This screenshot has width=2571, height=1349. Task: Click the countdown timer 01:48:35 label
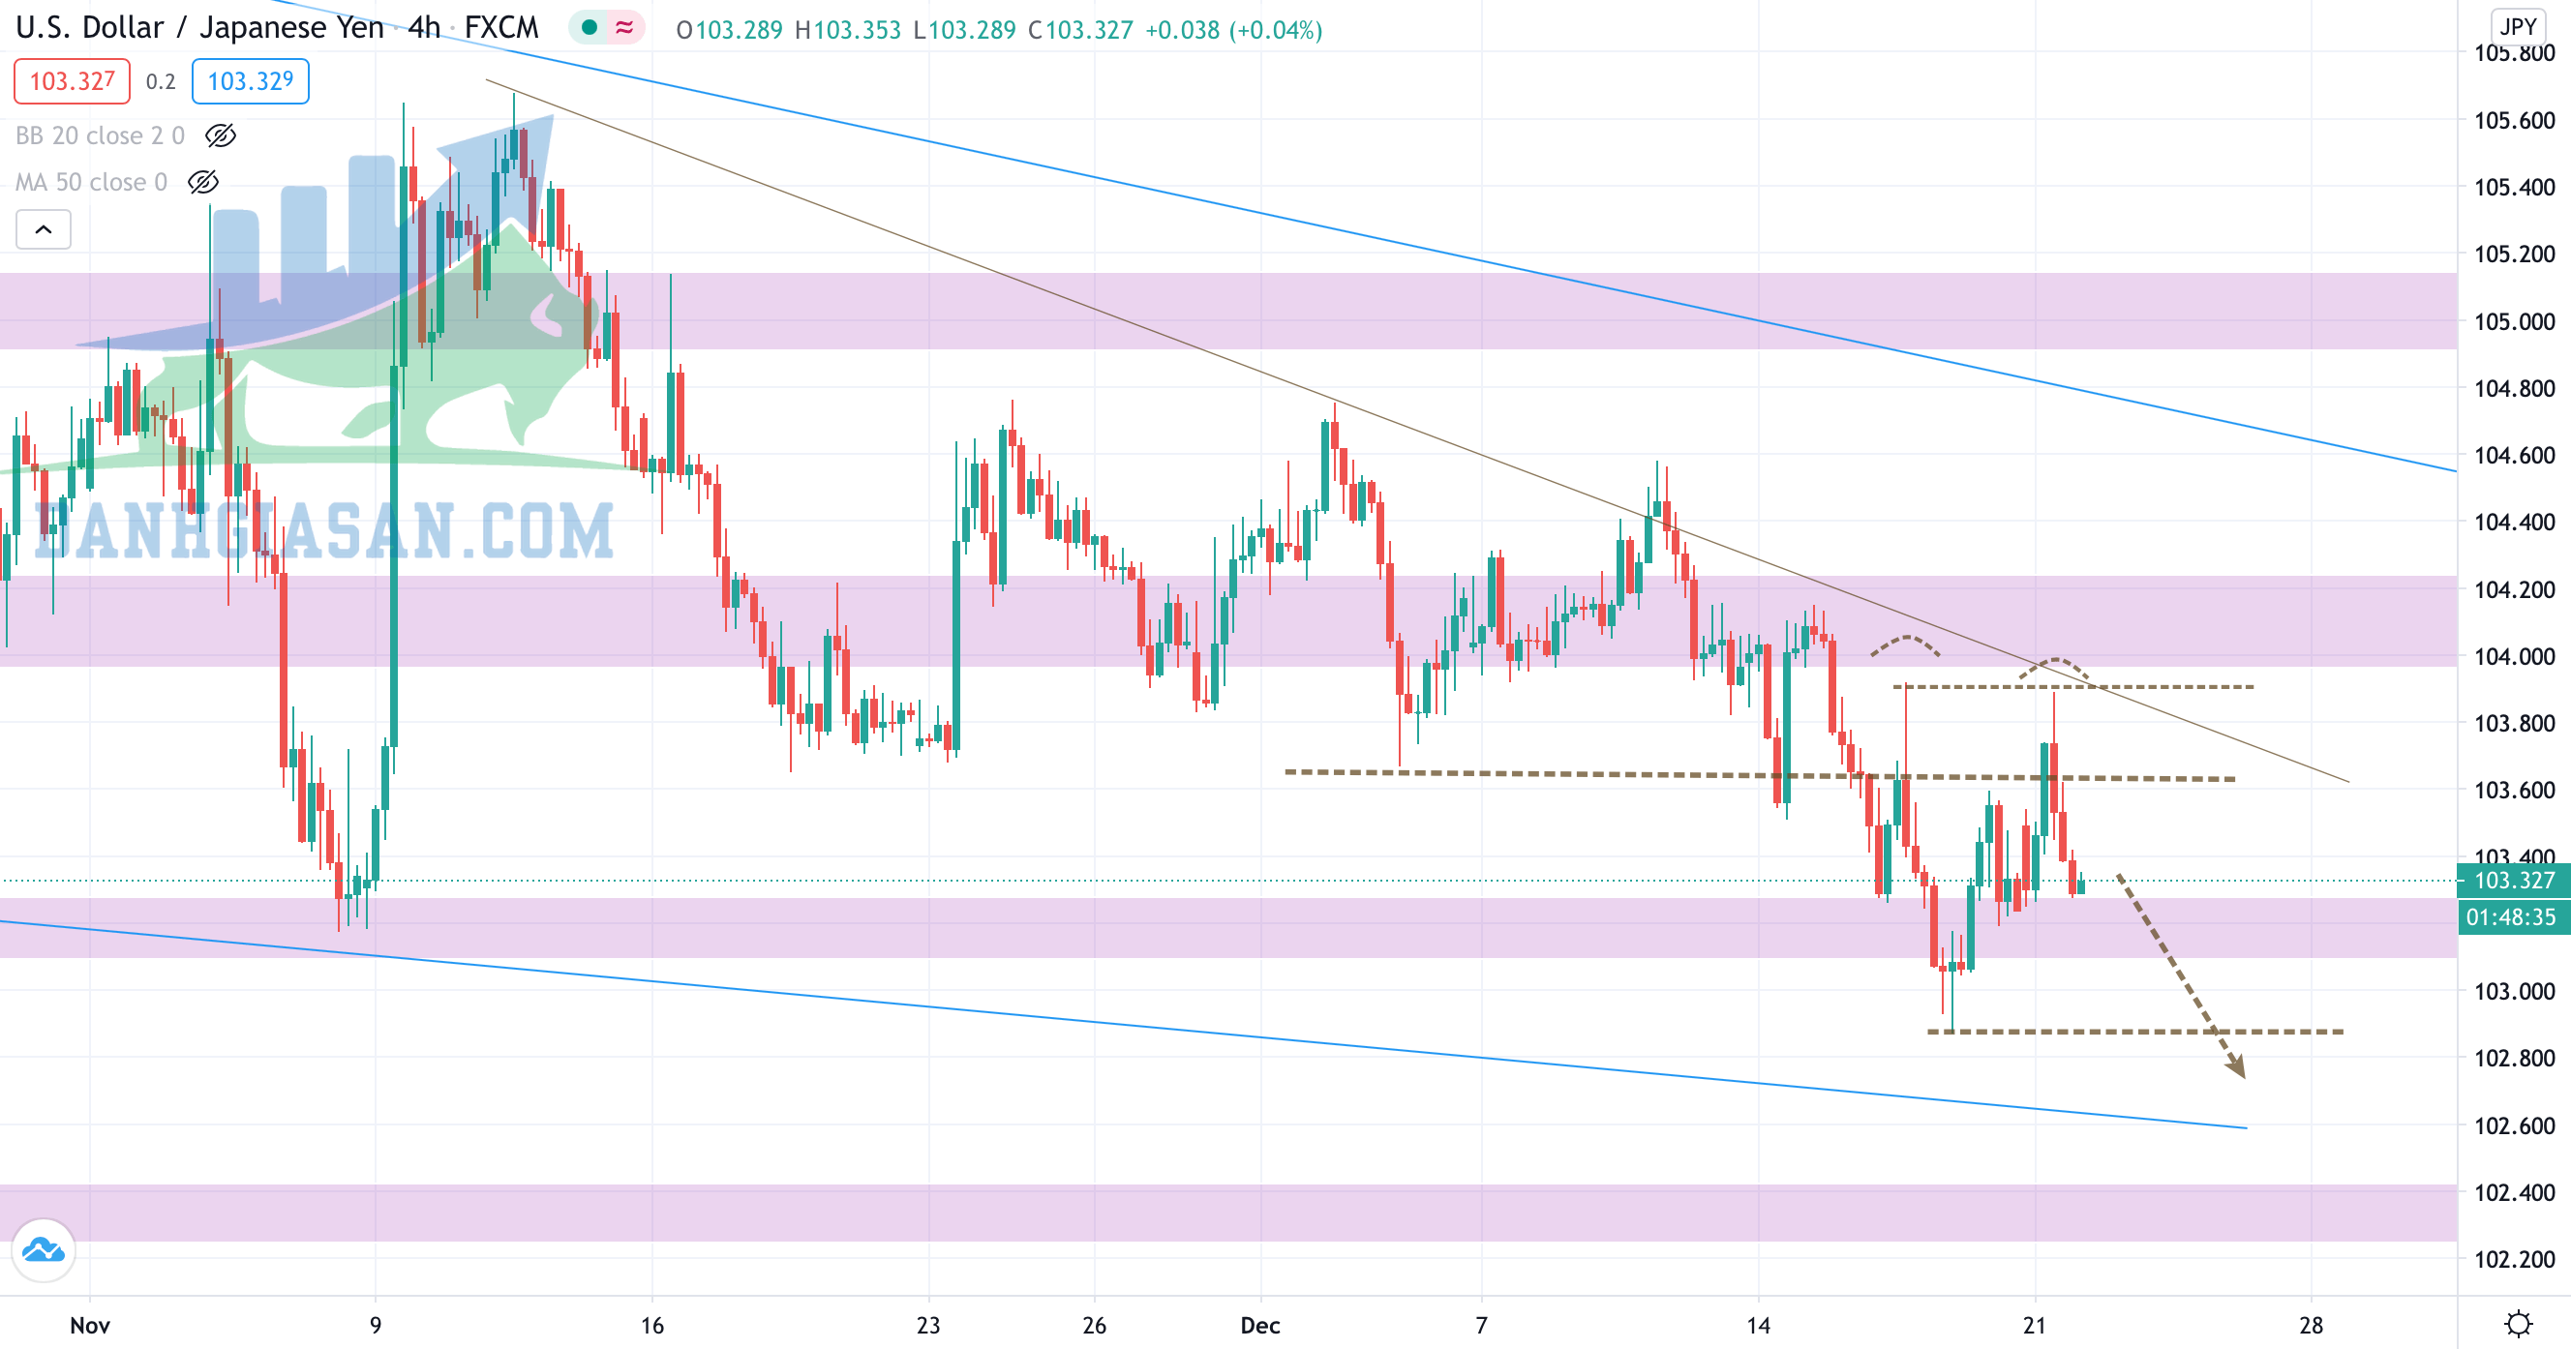pos(2513,917)
